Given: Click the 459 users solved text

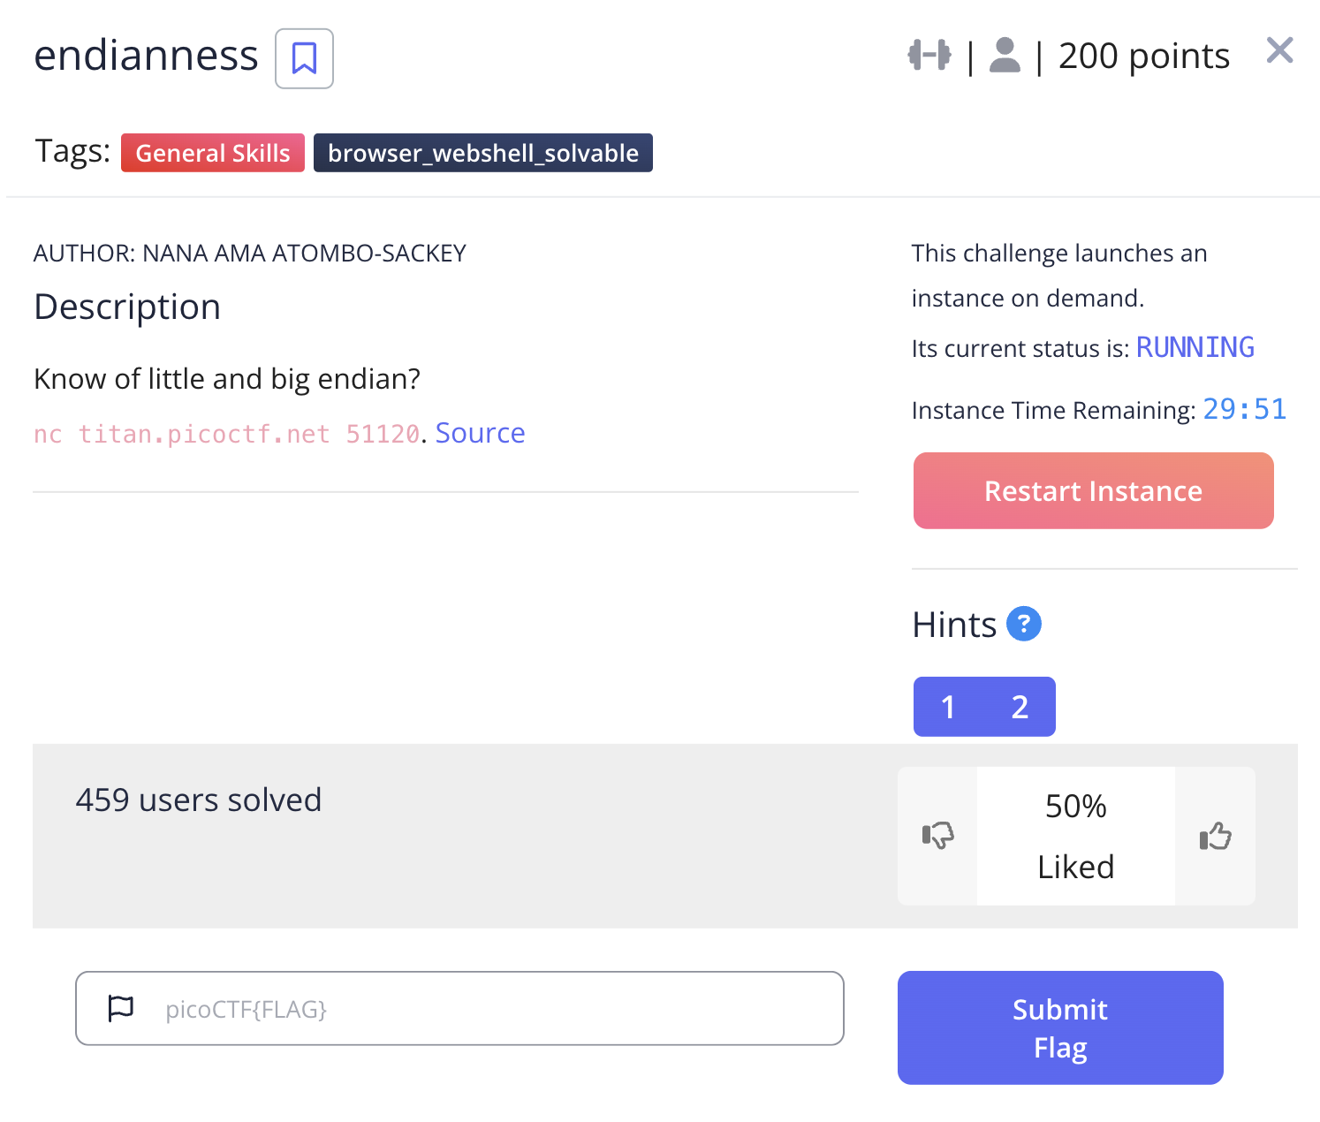Looking at the screenshot, I should 198,800.
